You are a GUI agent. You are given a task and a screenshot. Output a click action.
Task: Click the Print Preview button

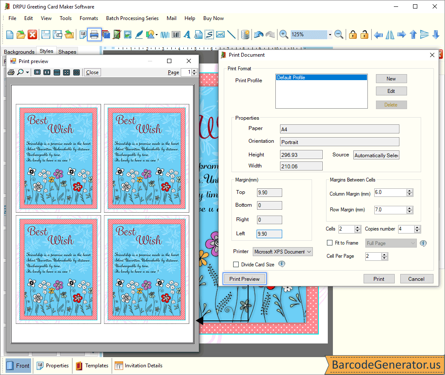tap(244, 279)
